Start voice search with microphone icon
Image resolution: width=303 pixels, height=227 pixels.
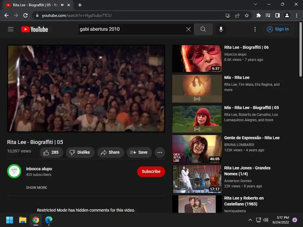221,29
